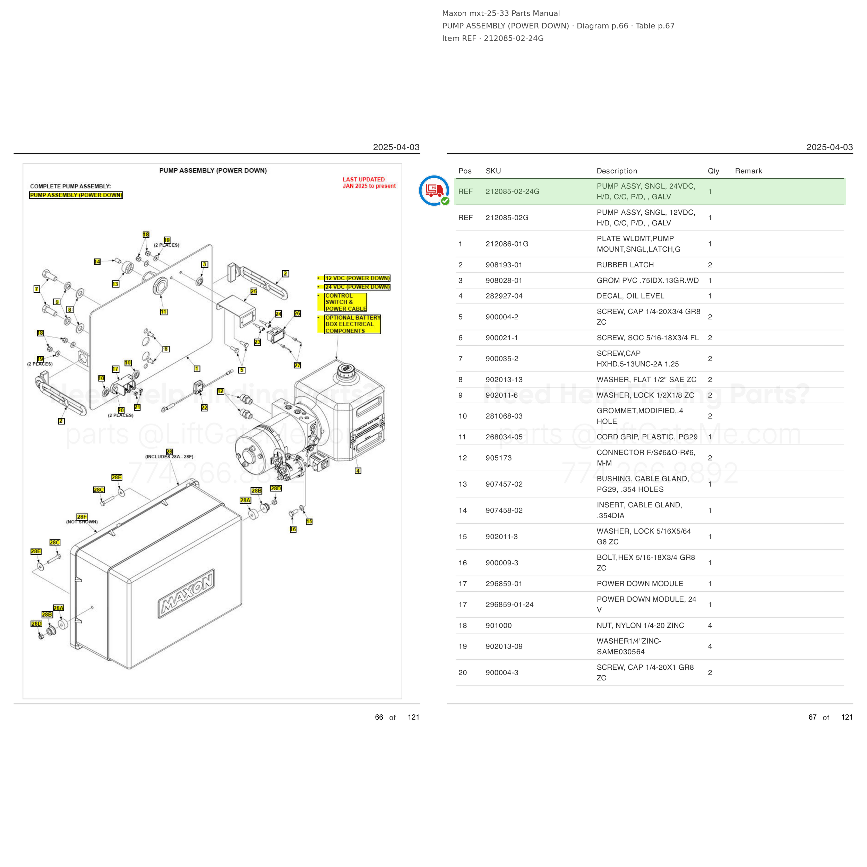Select SKU 902013-09
The image size is (867, 867).
504,646
